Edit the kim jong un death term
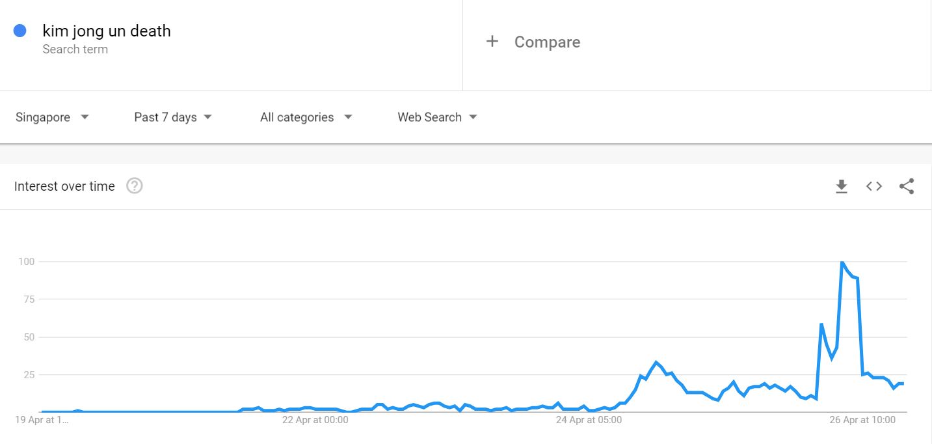 point(107,31)
